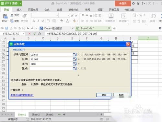Open the quick access toolbar dropdown arrow
This screenshot has height=122, width=162.
[x=37, y=28]
